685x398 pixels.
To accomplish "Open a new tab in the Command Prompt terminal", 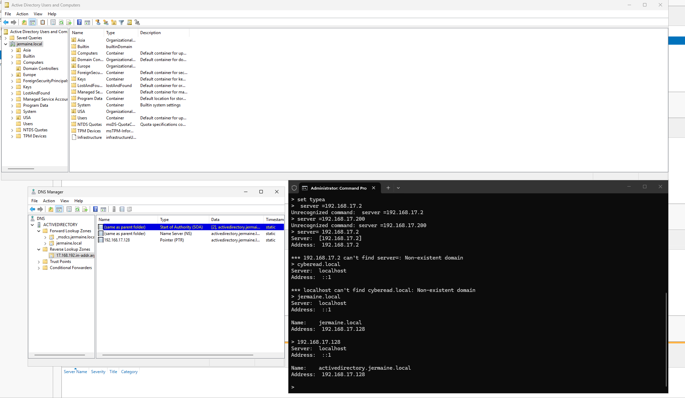I will pos(388,188).
